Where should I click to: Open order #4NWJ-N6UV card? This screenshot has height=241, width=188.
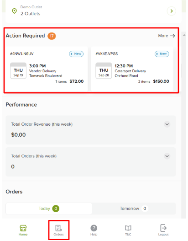coord(47,69)
